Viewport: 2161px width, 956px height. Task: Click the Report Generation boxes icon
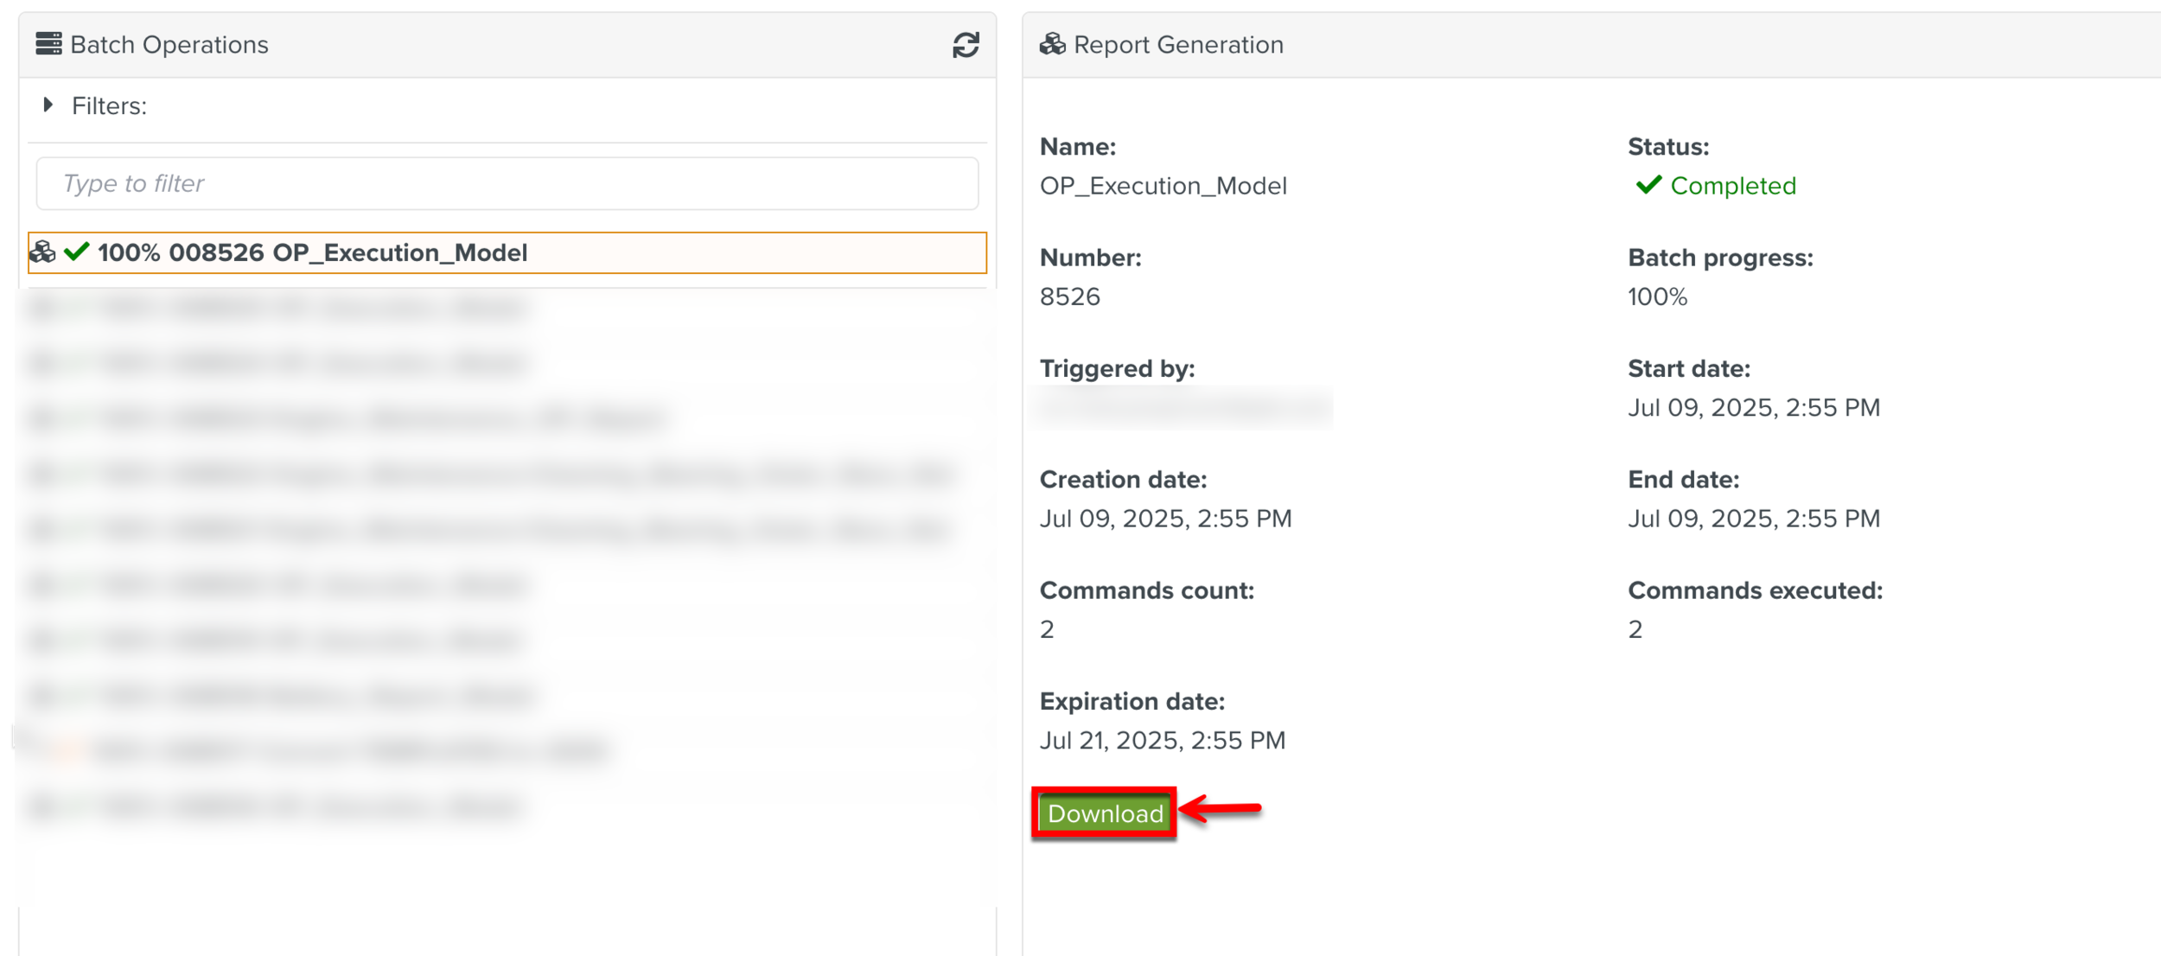[1052, 44]
